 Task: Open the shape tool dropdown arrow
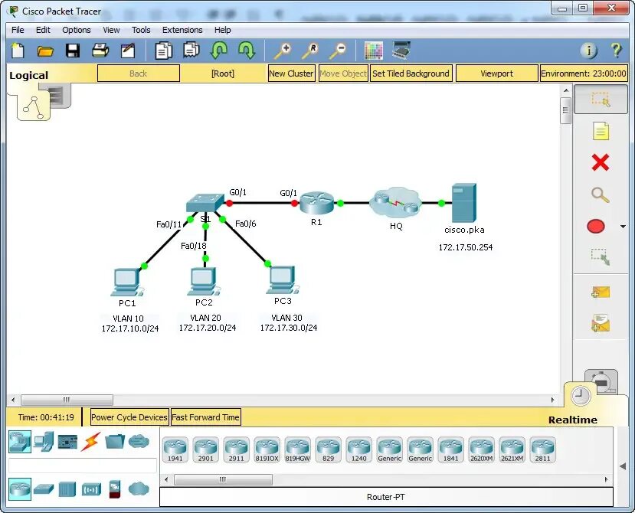pos(623,227)
